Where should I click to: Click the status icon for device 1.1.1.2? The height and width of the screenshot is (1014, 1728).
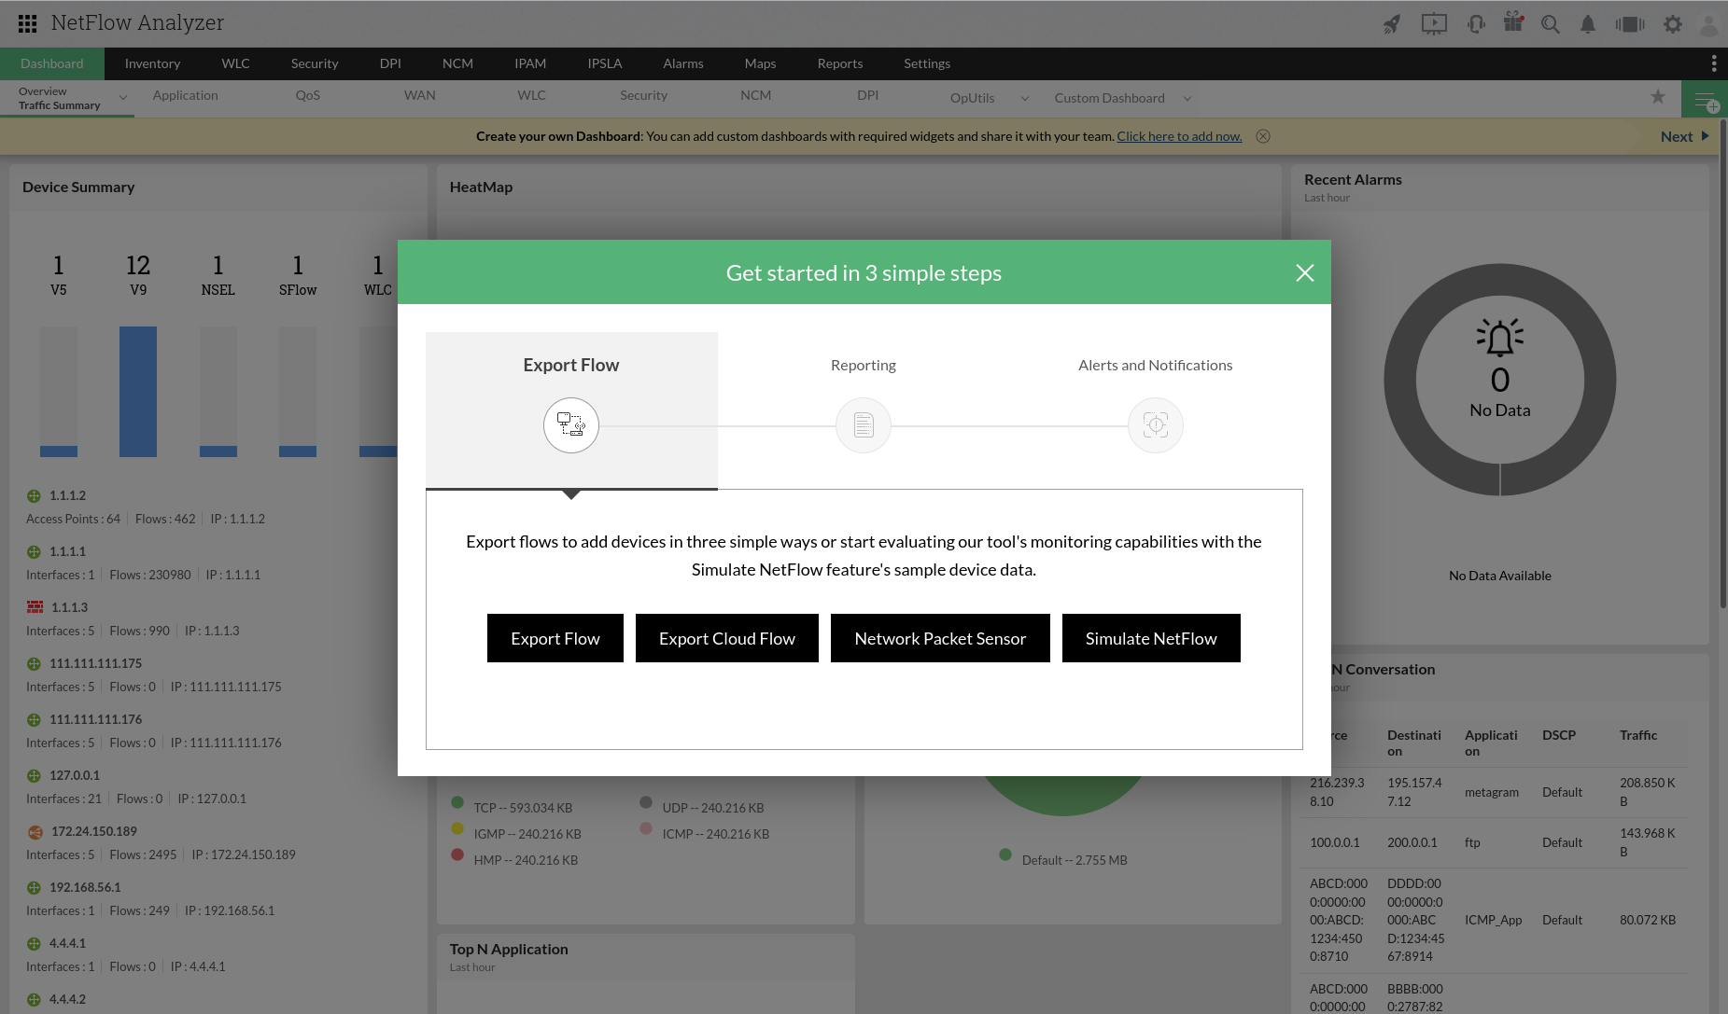(x=34, y=496)
